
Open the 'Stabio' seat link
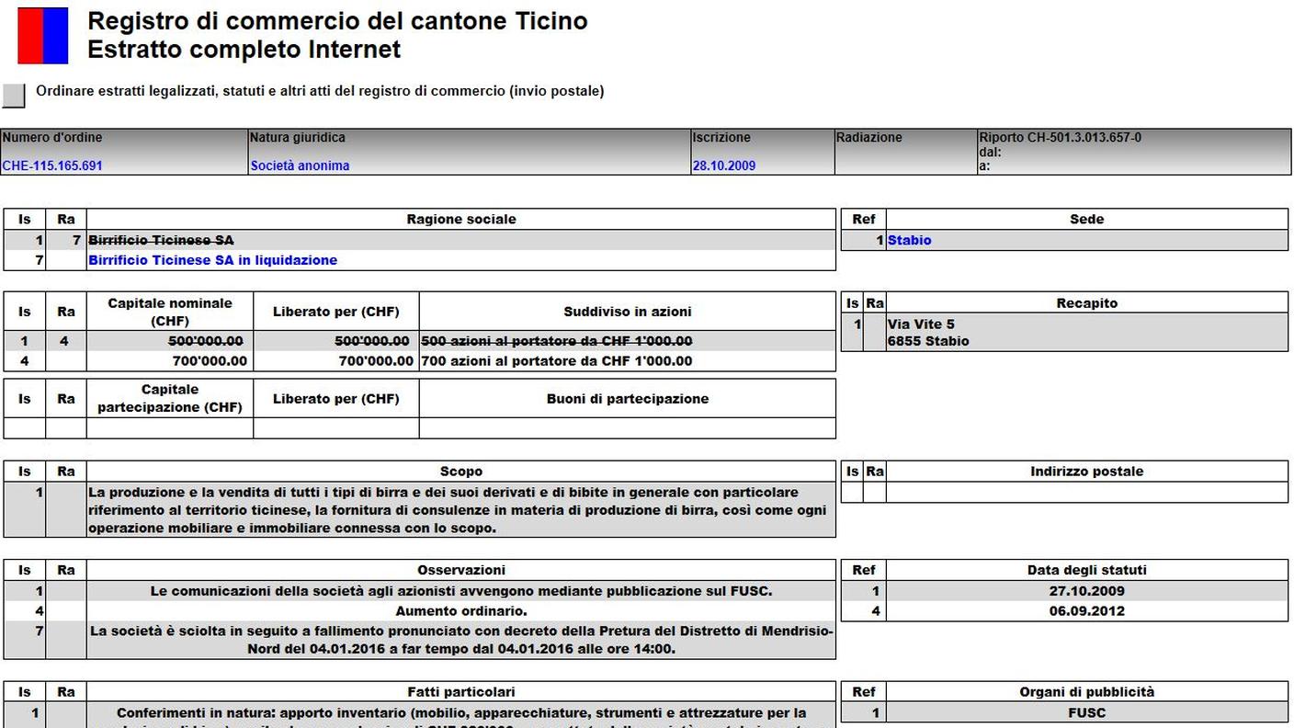909,240
